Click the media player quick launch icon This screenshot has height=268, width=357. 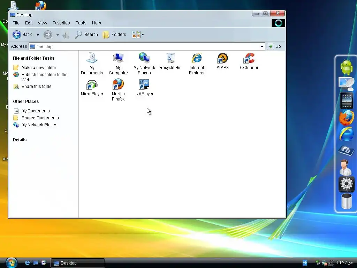click(43, 262)
